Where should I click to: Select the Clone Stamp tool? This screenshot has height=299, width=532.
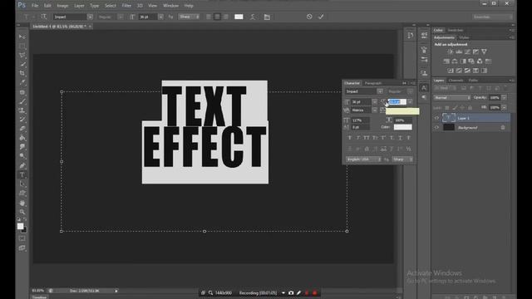(x=22, y=110)
